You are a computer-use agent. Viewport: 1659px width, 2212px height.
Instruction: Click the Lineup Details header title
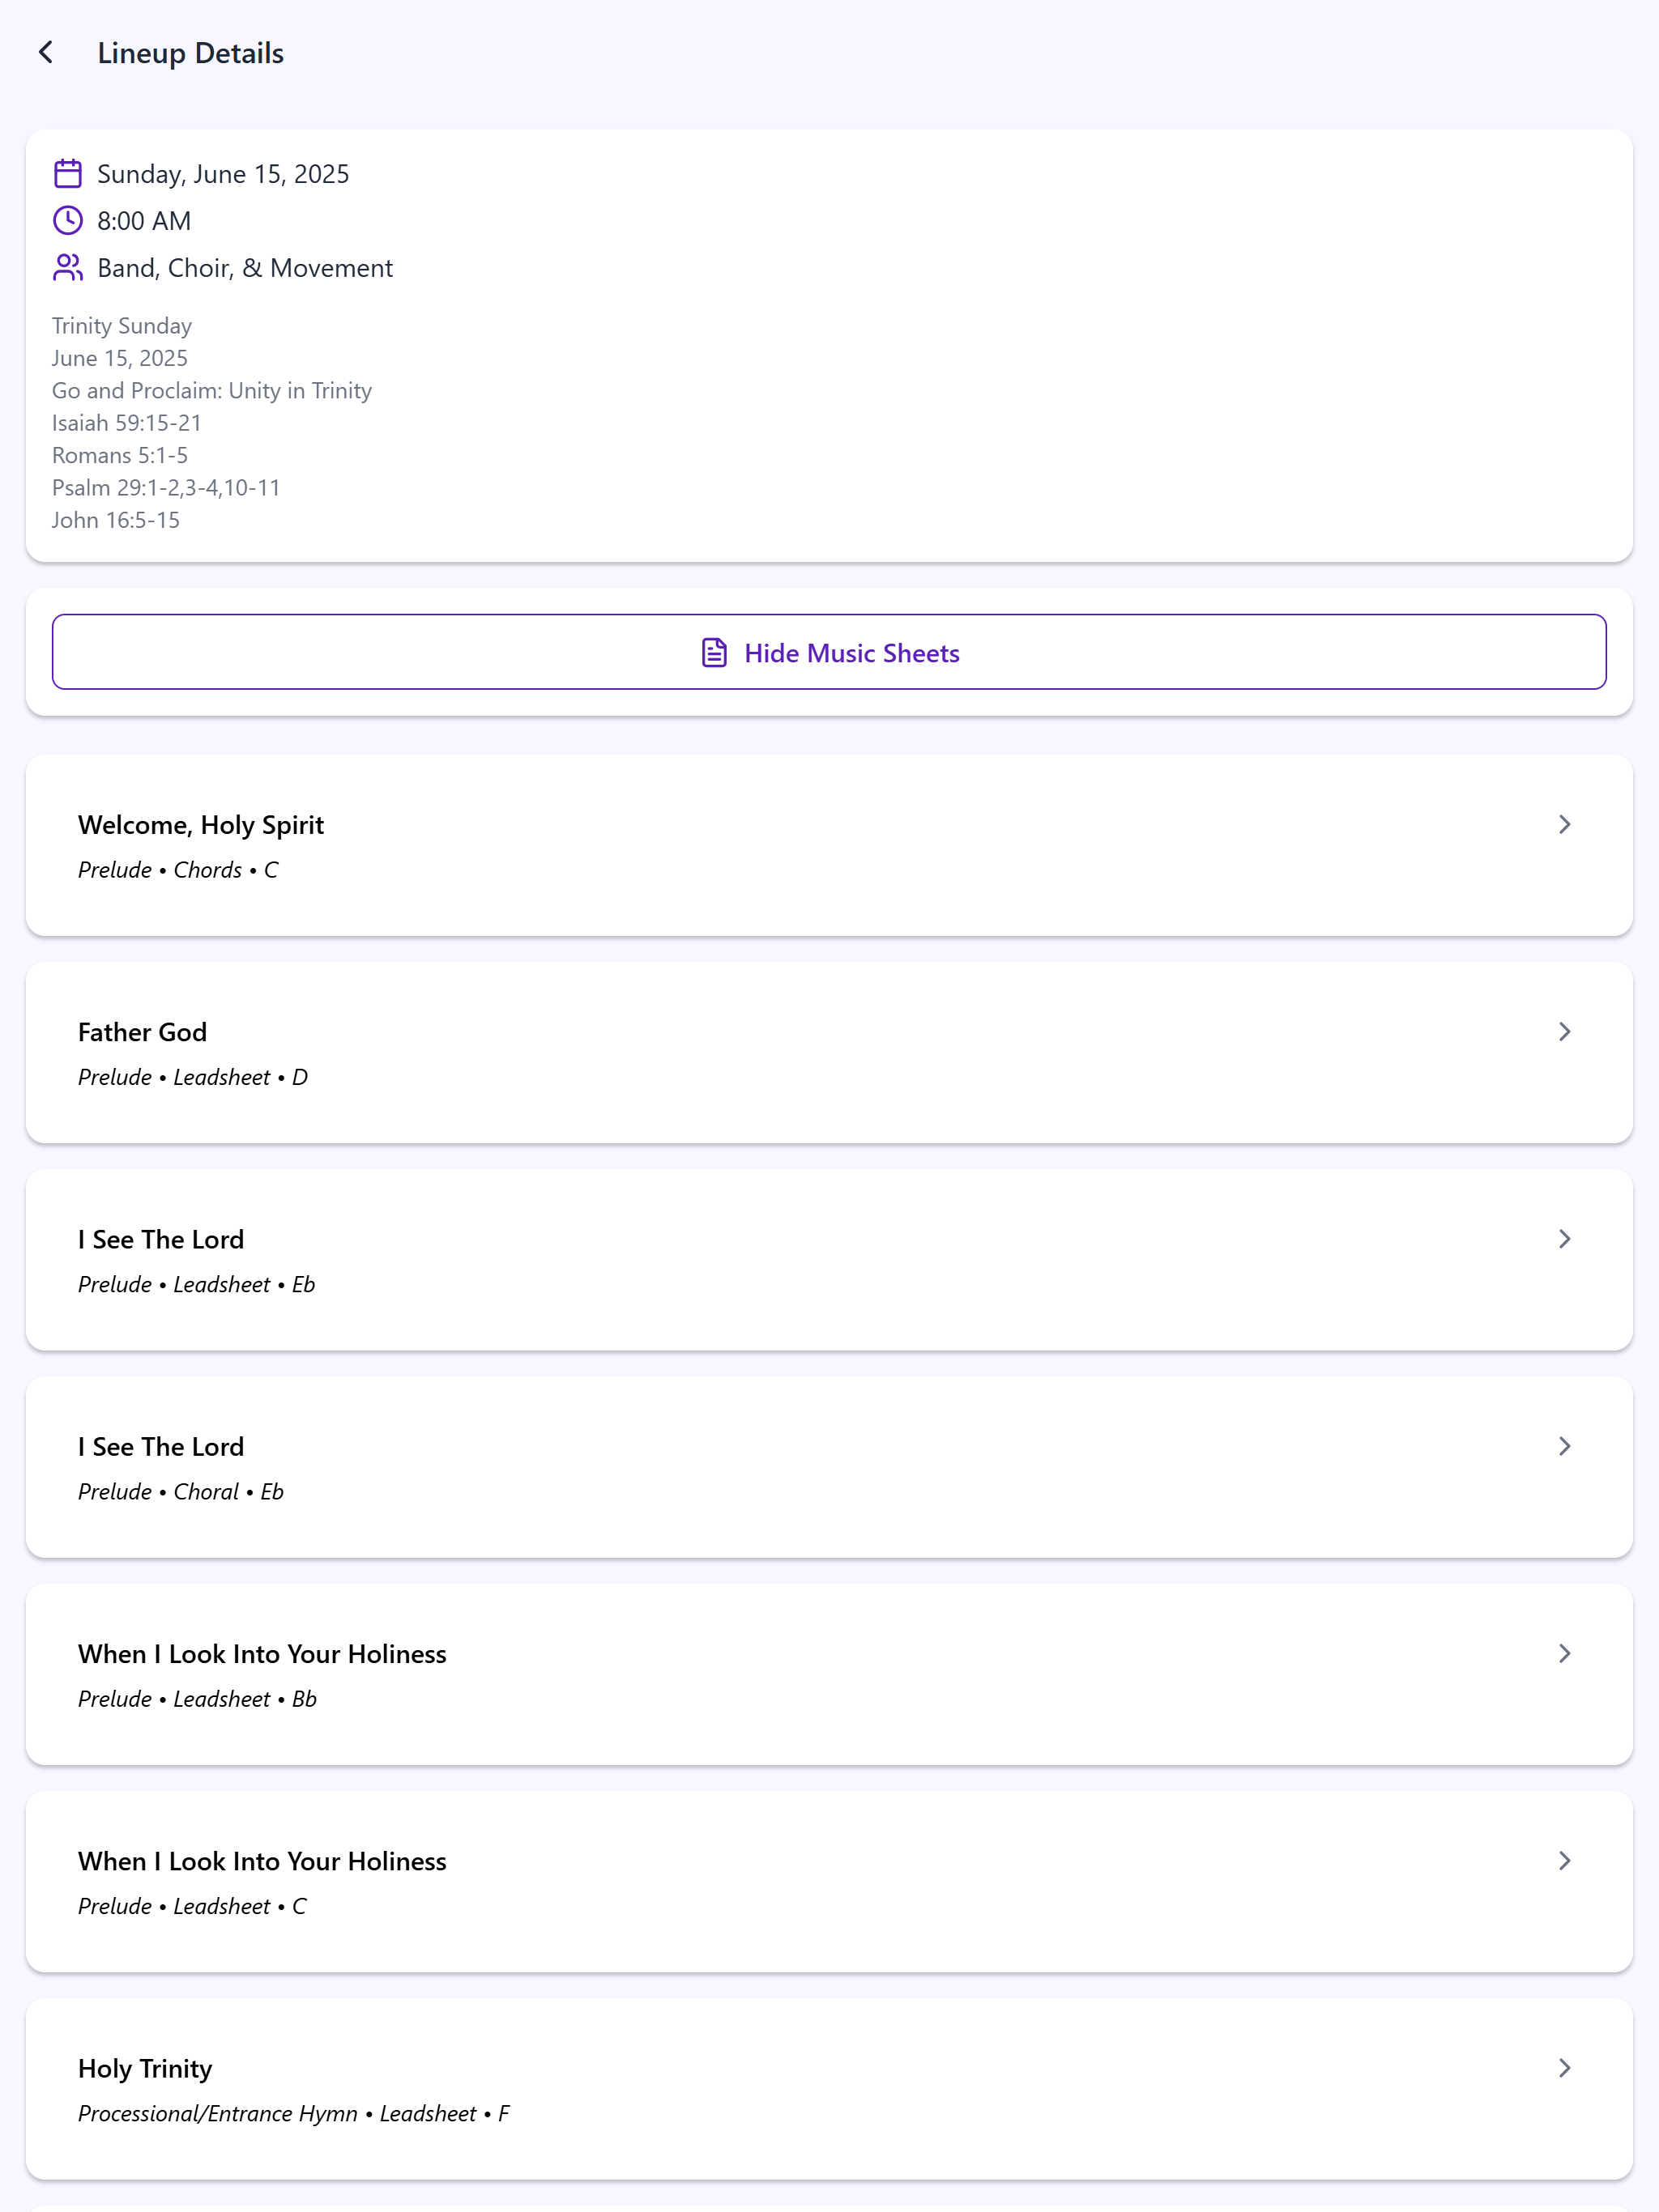pyautogui.click(x=190, y=53)
